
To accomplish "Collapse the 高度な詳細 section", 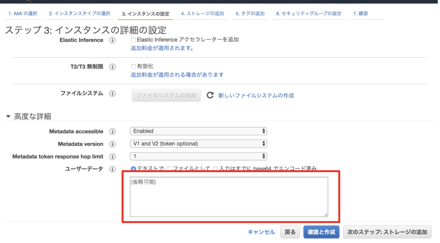I will pyautogui.click(x=8, y=117).
